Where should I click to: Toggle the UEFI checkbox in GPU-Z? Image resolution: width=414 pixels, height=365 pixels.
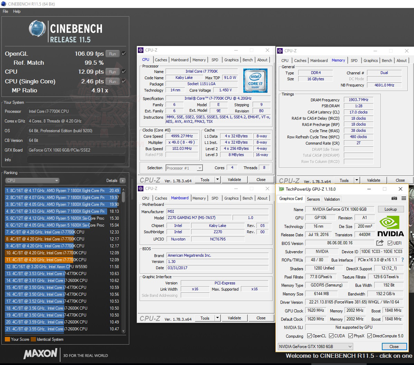point(390,243)
